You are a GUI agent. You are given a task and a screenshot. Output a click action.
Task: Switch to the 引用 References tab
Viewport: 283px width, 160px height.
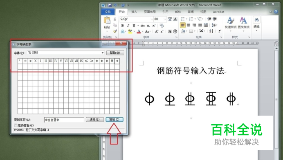click(x=165, y=12)
